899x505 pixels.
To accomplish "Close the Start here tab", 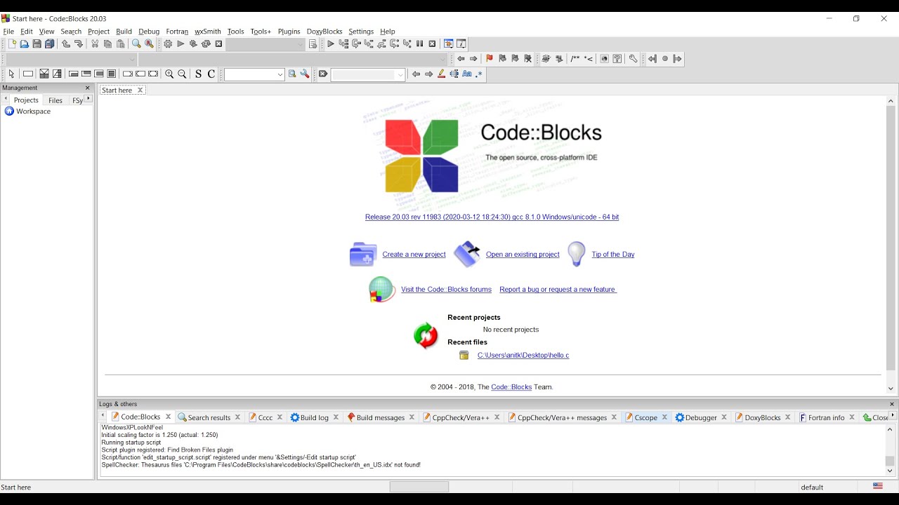I will pos(140,90).
